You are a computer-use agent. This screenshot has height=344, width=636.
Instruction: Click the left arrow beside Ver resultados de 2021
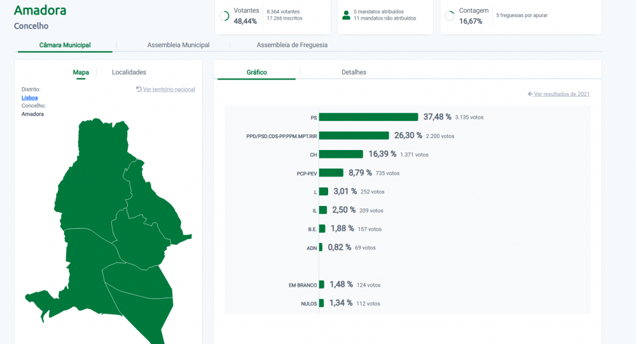530,93
